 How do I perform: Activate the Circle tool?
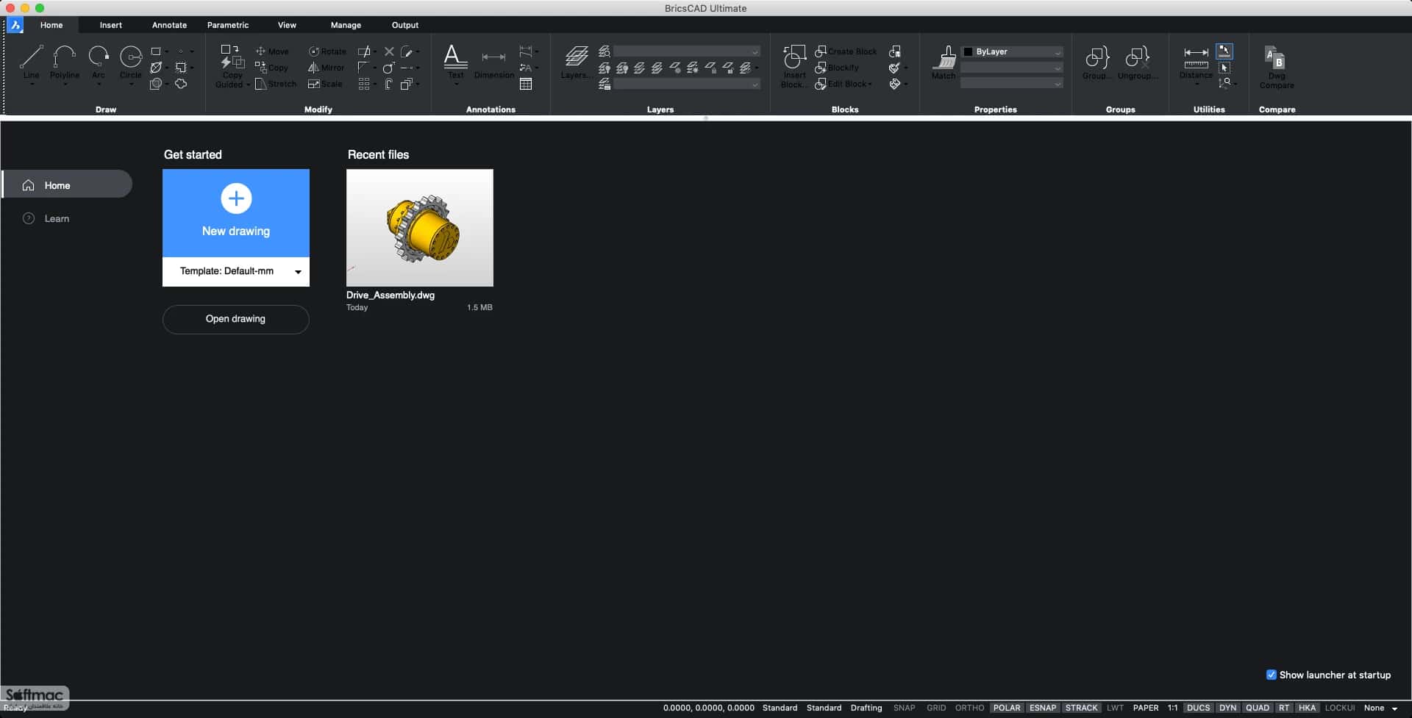tap(130, 61)
